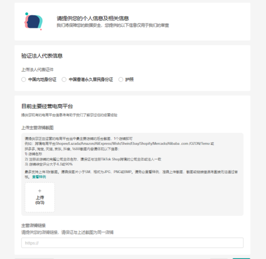
Task: Click the 上传主营店铺截图 field label
Action: (x=37, y=128)
